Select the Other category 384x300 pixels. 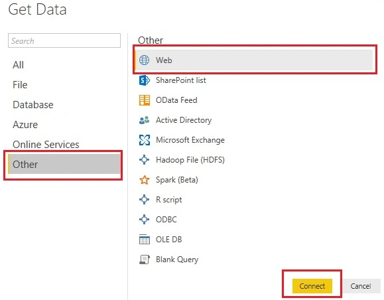64,164
